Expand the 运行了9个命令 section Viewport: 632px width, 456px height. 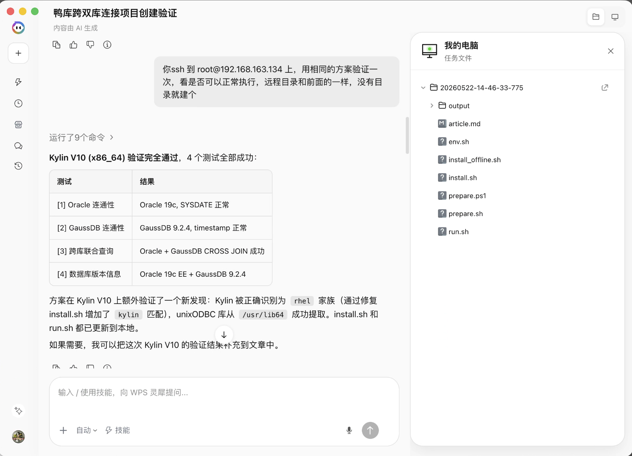click(x=81, y=137)
